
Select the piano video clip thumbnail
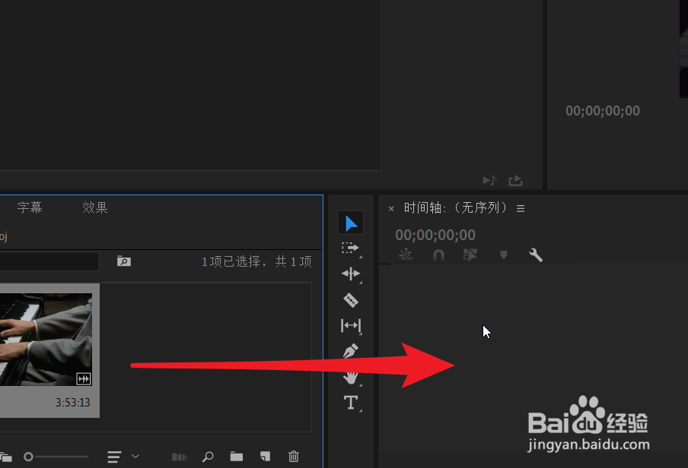tap(46, 340)
